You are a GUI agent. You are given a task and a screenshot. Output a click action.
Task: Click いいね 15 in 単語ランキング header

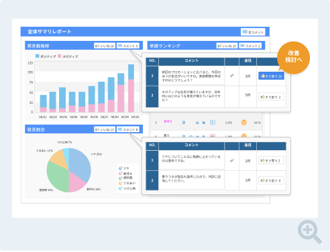tap(227, 46)
